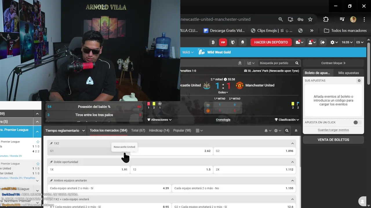Toggle the Apuesta en un click switch
Image resolution: width=371 pixels, height=208 pixels.
tap(357, 122)
